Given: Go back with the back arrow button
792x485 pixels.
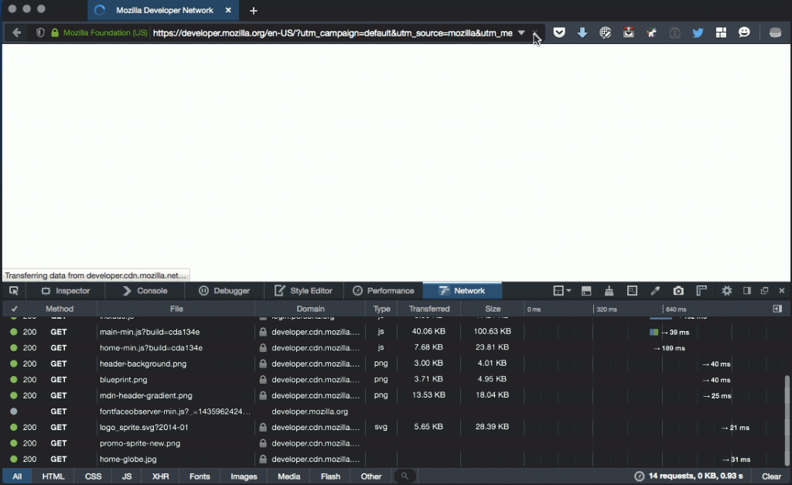Looking at the screenshot, I should pyautogui.click(x=17, y=32).
